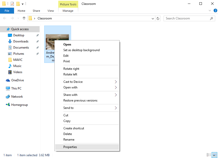The image size is (218, 158).
Task: Expand the Send to submenu
Action: 116,108
